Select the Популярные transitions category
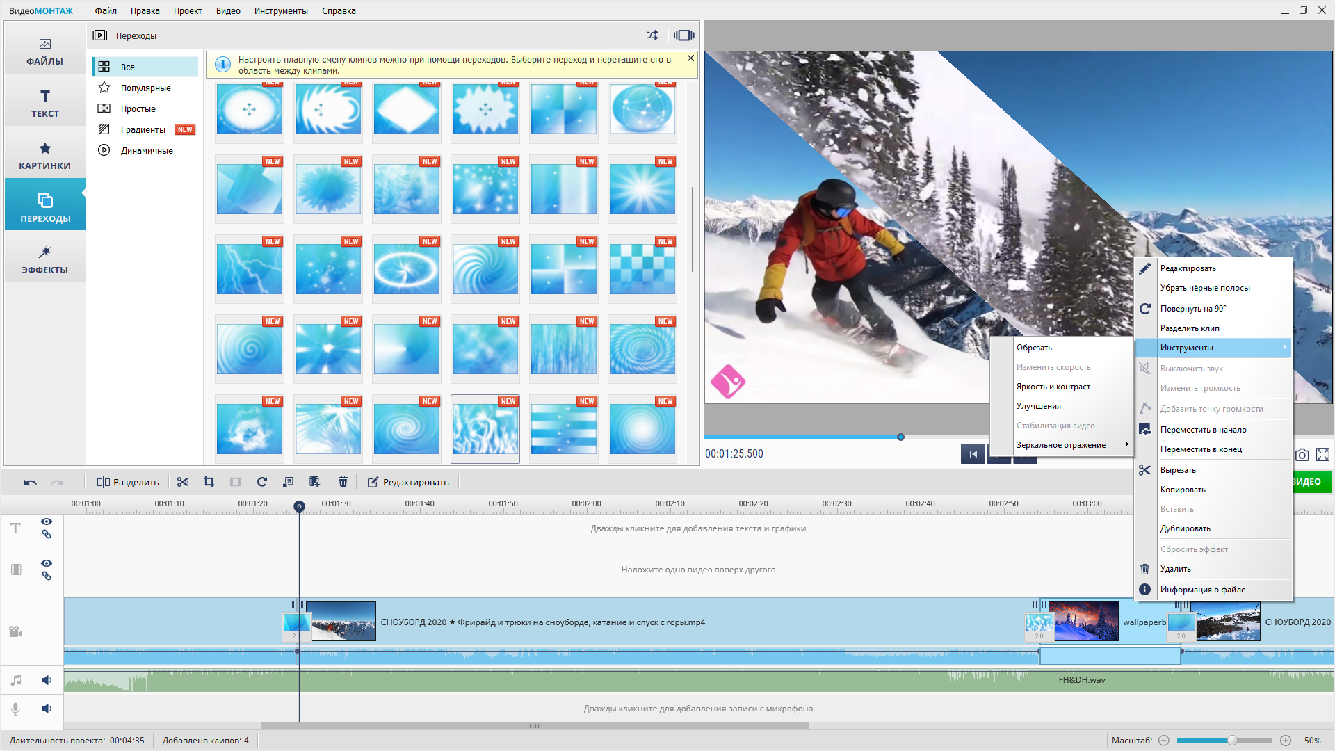Viewport: 1335px width, 751px height. [x=145, y=88]
